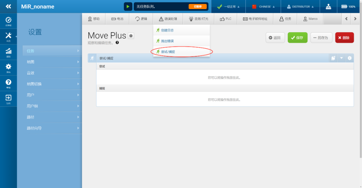The image size is (362, 188).
Task: Select 尝试/捕捉 in the dropdown menu
Action: 168,52
